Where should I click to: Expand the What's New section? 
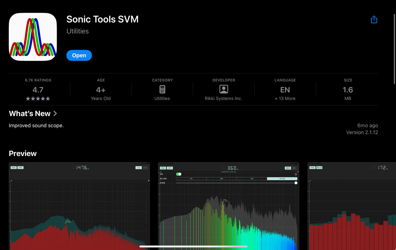[x=33, y=113]
